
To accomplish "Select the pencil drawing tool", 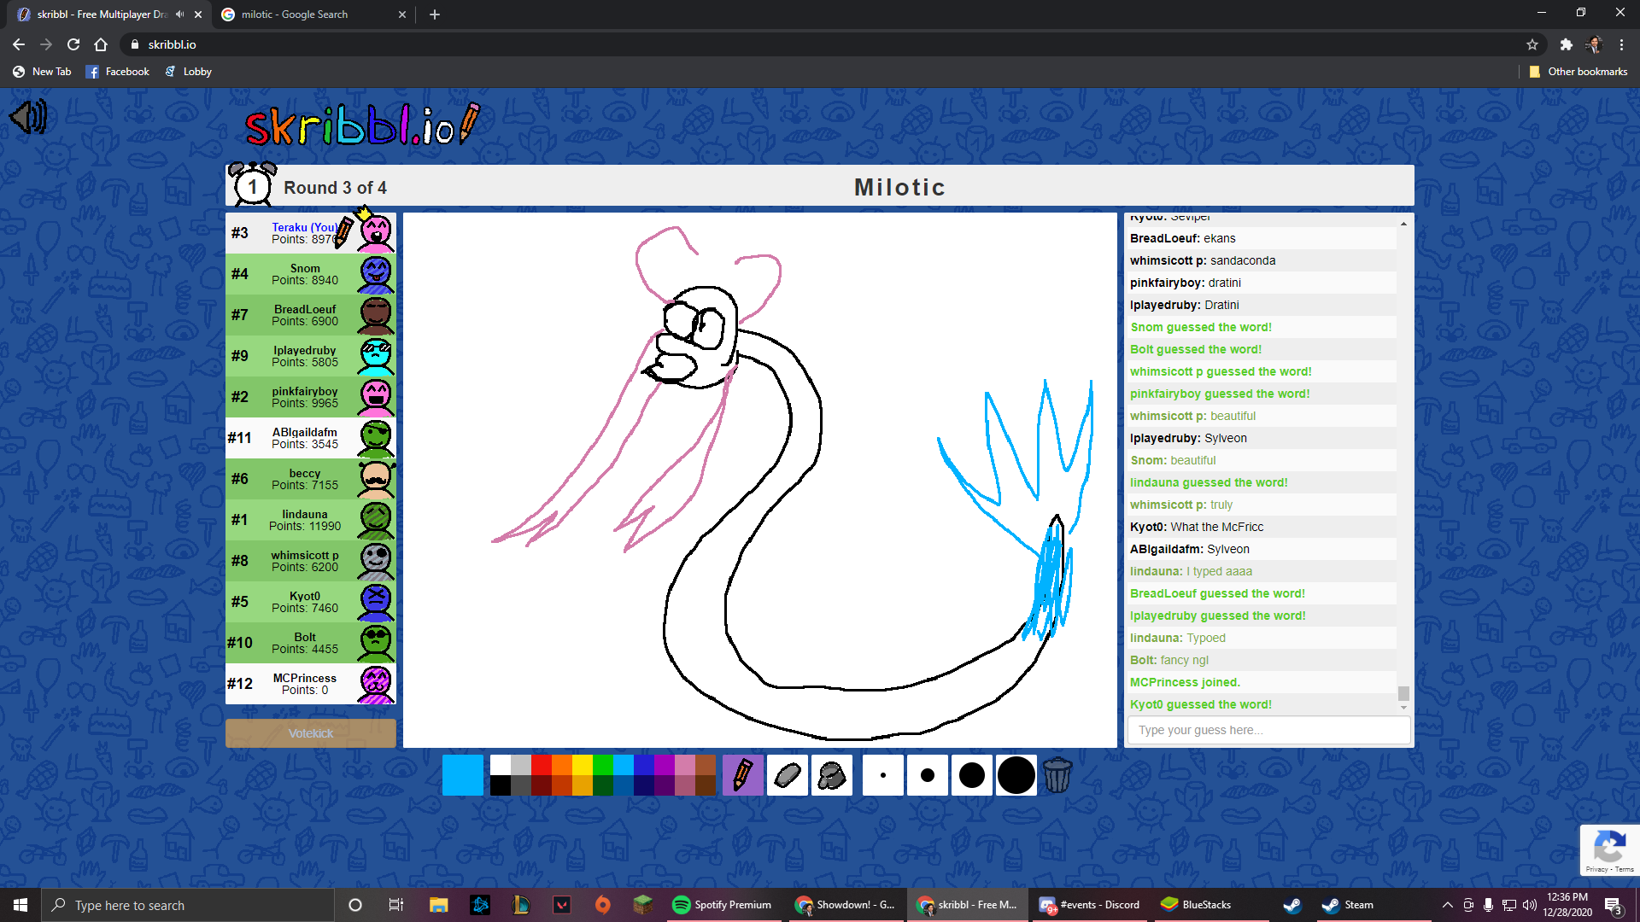I will click(742, 775).
